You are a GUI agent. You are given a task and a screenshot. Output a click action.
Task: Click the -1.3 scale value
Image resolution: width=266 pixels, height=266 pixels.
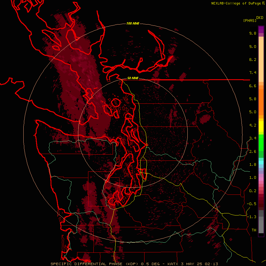point(252,217)
